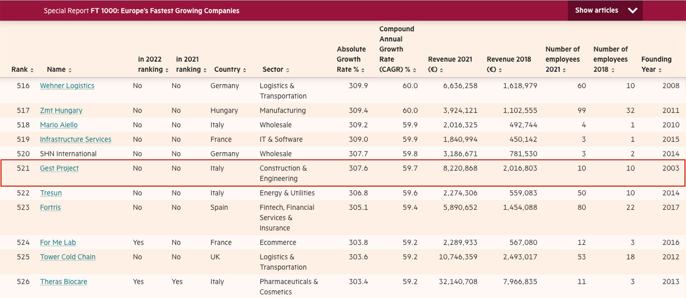
Task: Sort table by Rank column arrows
Action: 32,70
